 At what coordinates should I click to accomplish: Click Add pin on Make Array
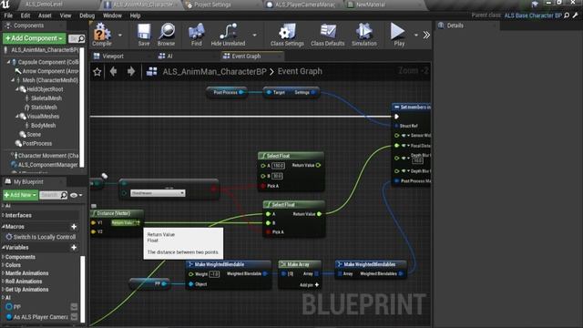pyautogui.click(x=310, y=285)
